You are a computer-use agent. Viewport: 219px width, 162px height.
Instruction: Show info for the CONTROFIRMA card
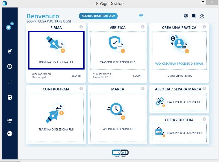point(81,88)
